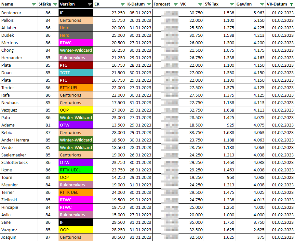Open the Gewinn column filter dropdown
The image size is (295, 241).
(x=262, y=4)
